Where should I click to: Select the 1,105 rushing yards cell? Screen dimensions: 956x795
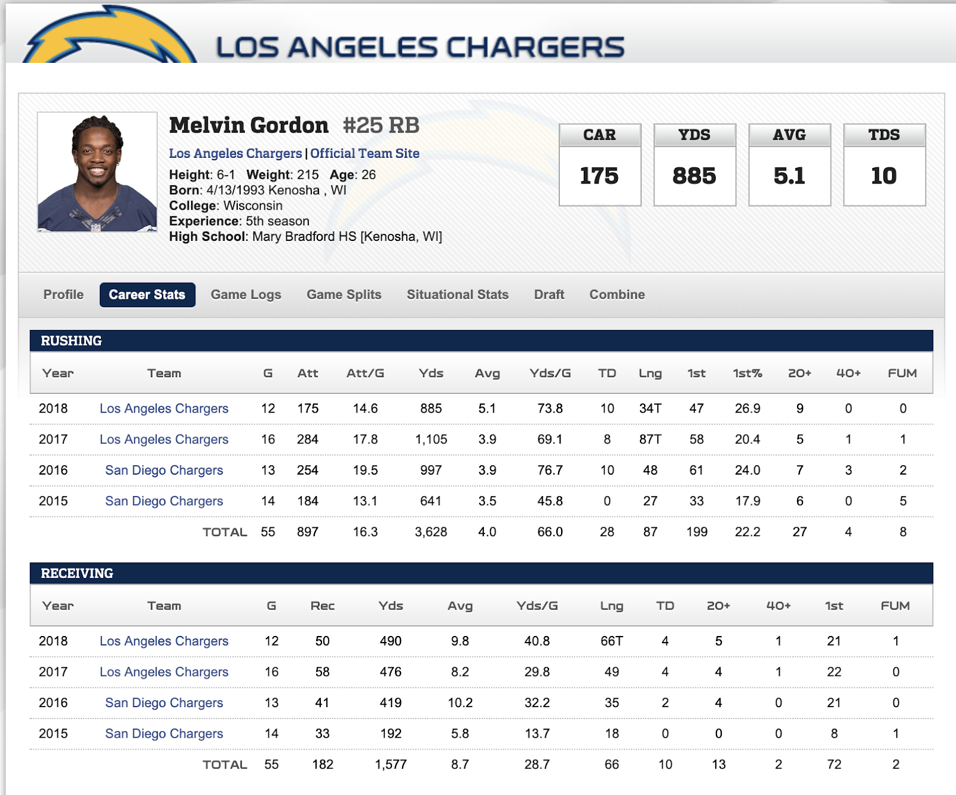tap(431, 440)
